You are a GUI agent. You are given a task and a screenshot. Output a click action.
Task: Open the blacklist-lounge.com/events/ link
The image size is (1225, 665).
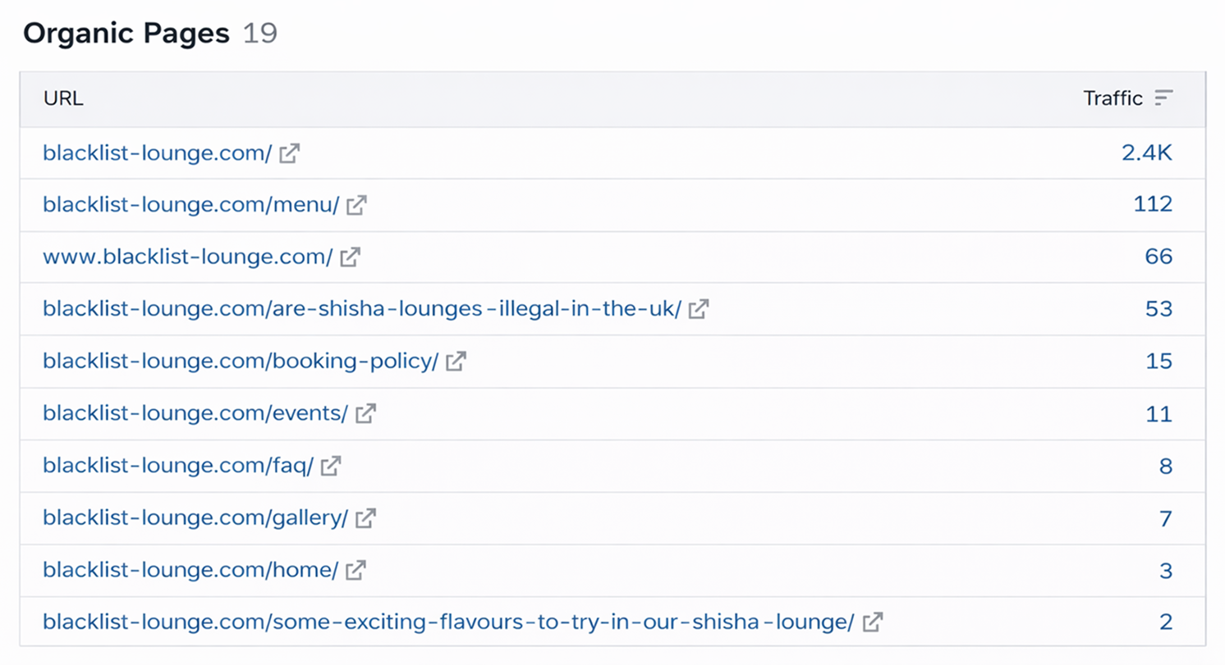(x=195, y=413)
